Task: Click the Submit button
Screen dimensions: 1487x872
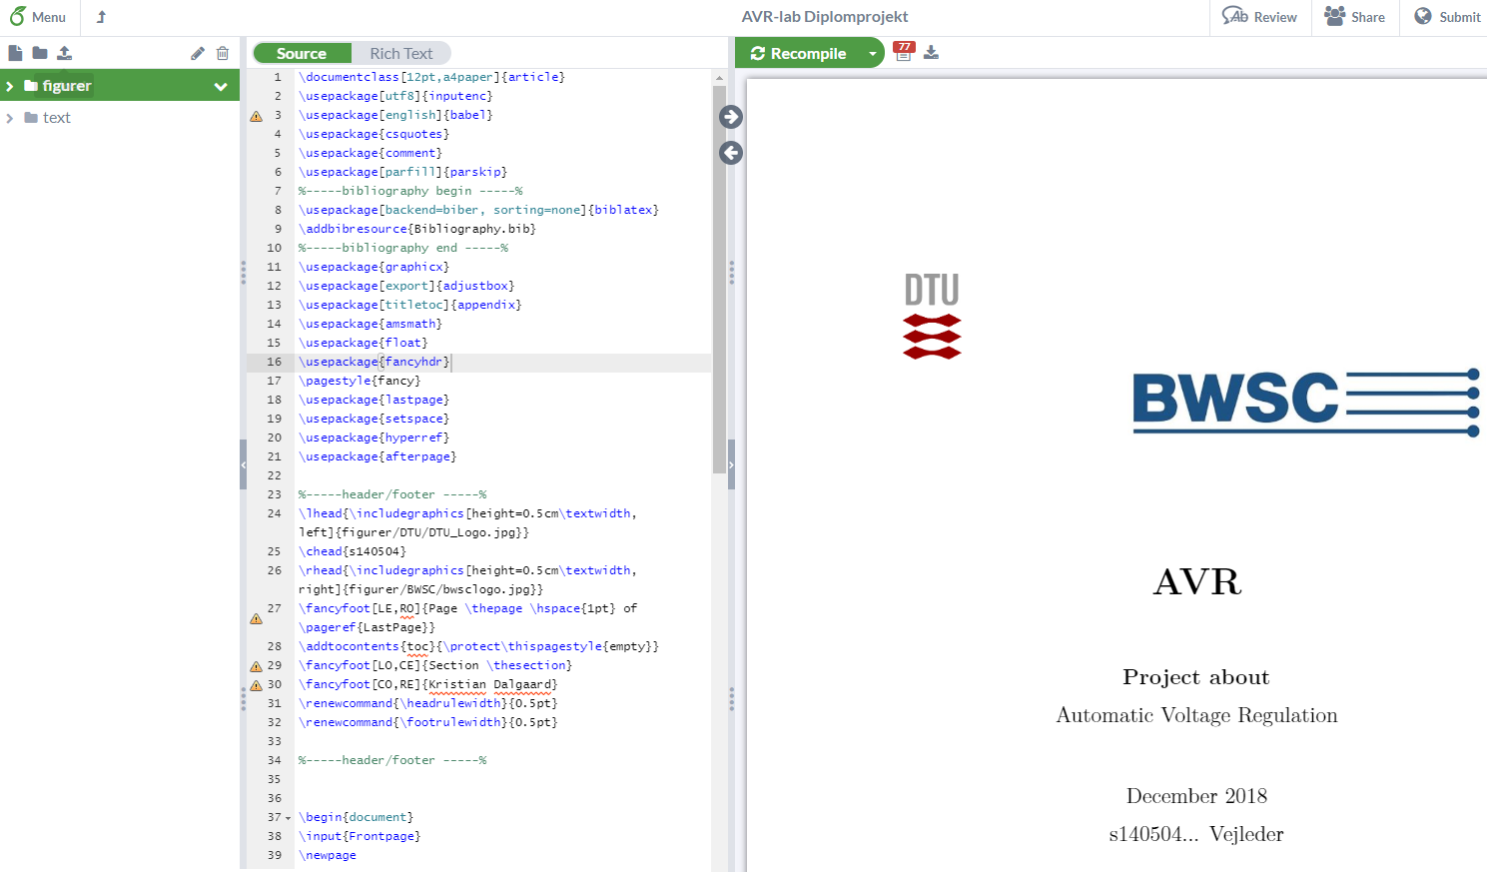Action: tap(1447, 17)
